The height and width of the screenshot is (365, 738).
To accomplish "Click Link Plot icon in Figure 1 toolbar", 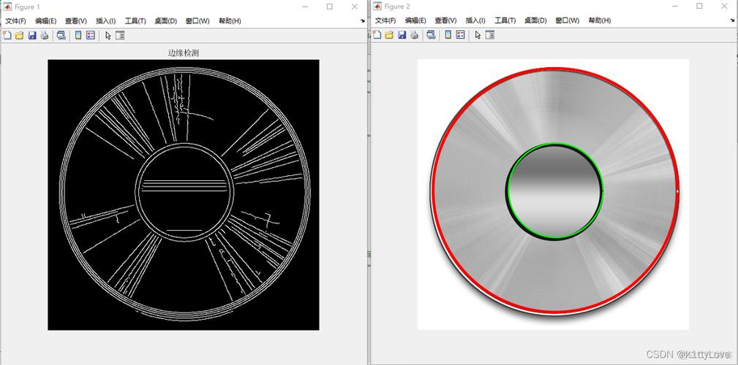I will click(61, 35).
